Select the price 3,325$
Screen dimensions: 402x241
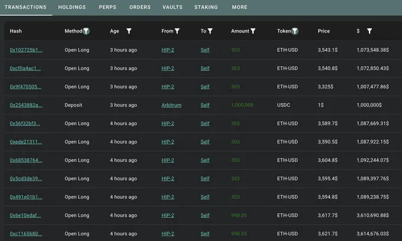tap(326, 87)
